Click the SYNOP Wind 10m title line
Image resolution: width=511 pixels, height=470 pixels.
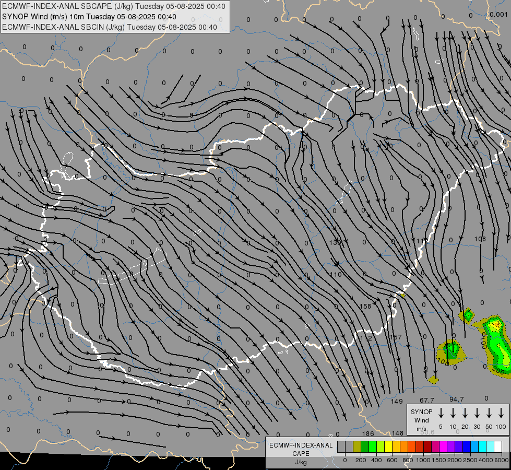tap(89, 17)
